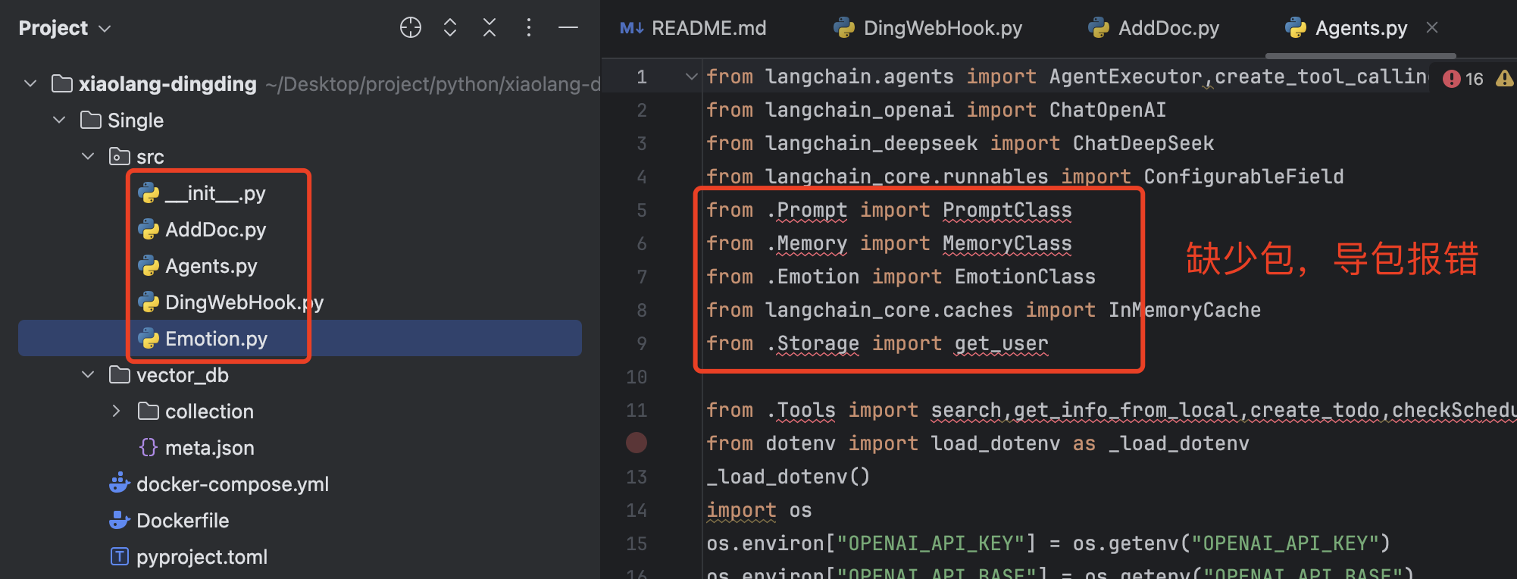This screenshot has height=579, width=1517.
Task: Open pyproject.toml from the project tree
Action: tap(202, 557)
